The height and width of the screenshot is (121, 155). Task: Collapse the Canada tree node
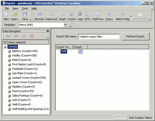(x=5, y=47)
